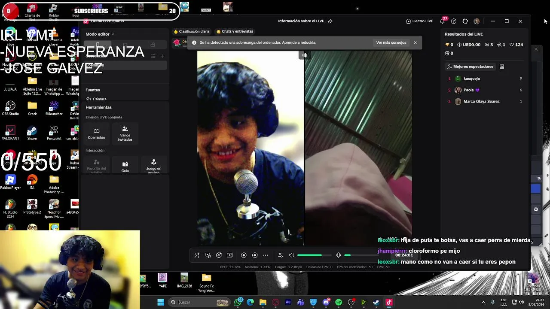This screenshot has height=309, width=550.
Task: Open the media and music overlay tool
Action: (x=208, y=255)
